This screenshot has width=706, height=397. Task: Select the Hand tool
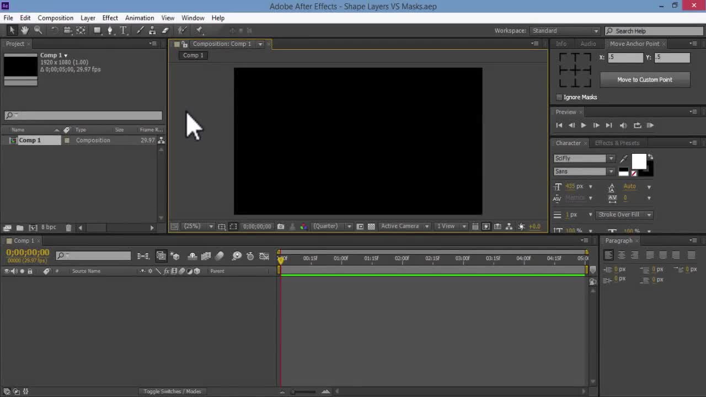pyautogui.click(x=25, y=31)
